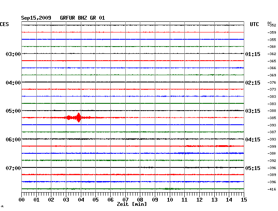Click the 04:15 UTC time label

tap(253, 140)
